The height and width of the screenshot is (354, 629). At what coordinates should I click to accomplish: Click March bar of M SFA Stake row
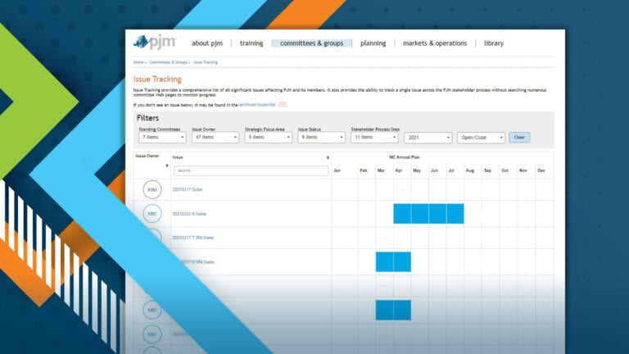click(384, 261)
